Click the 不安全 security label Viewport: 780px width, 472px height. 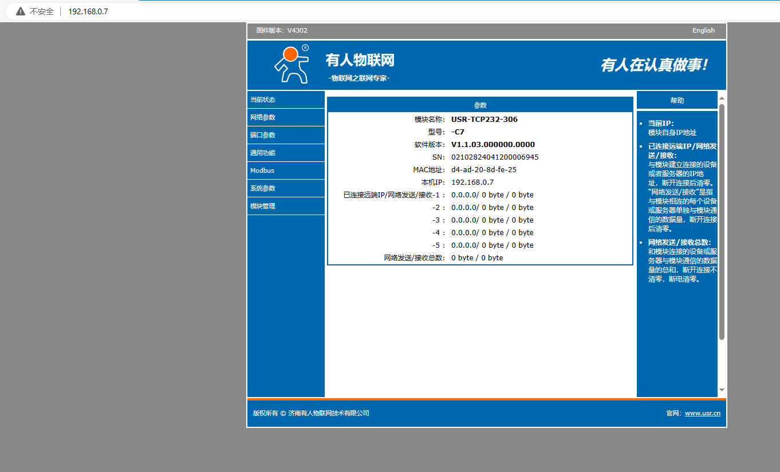pyautogui.click(x=42, y=11)
